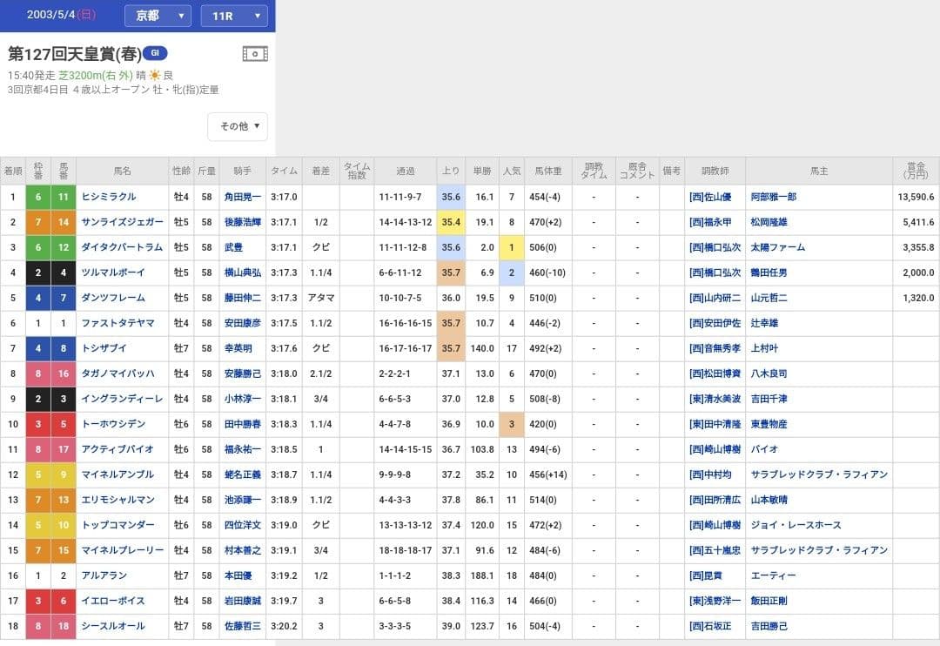This screenshot has height=646, width=940.
Task: Sort by the 上り column header
Action: [451, 172]
